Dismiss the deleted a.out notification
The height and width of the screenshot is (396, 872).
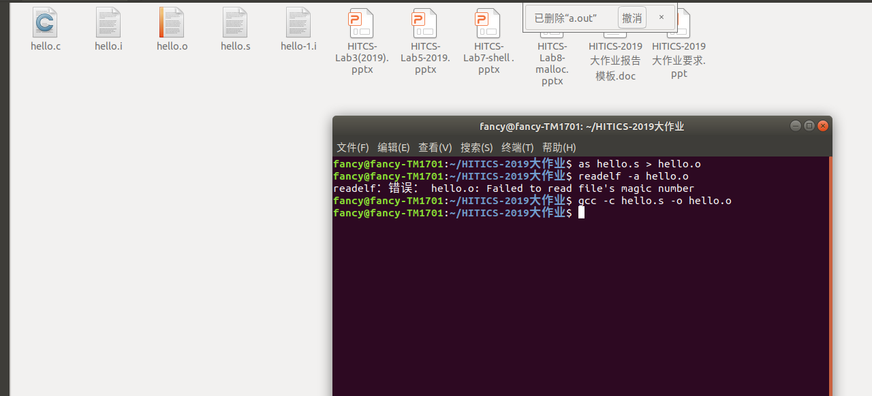click(661, 18)
